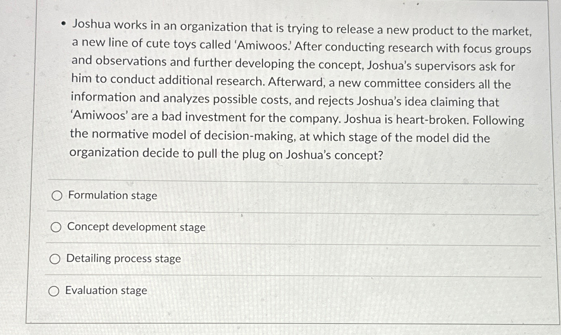Click the Detailing process stage text label
Image resolution: width=561 pixels, height=335 pixels.
coord(123,259)
